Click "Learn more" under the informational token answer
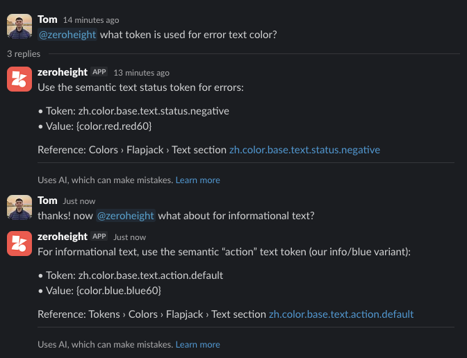Image resolution: width=467 pixels, height=358 pixels. tap(197, 344)
